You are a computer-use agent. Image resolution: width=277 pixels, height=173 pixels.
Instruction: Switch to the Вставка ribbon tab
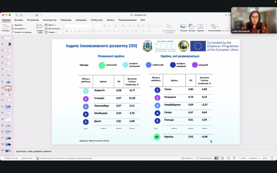click(19, 20)
